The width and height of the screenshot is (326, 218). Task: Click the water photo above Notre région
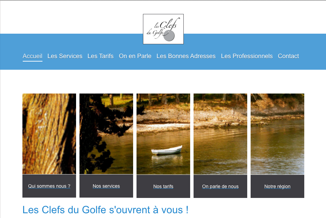pos(277,134)
